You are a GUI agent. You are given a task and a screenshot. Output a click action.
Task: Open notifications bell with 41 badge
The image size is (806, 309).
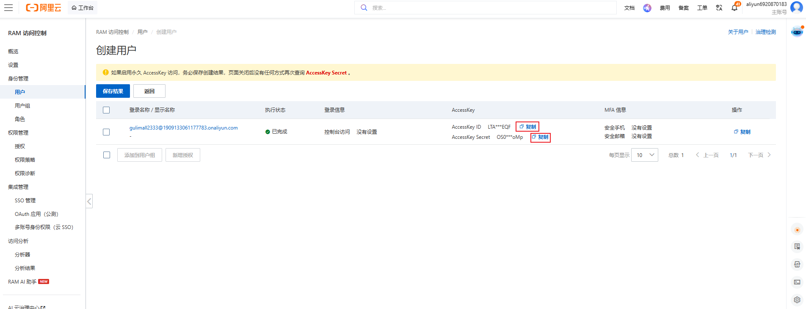[x=735, y=7]
